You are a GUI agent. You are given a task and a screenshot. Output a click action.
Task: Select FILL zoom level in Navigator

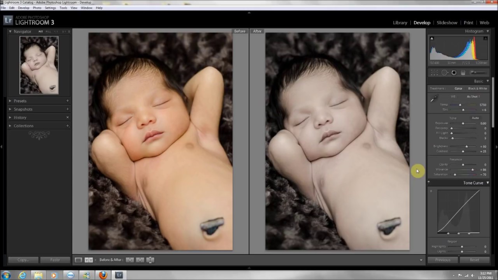coord(48,31)
